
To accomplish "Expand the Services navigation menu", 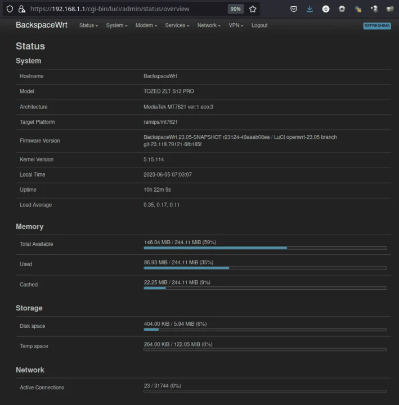I will (x=177, y=25).
